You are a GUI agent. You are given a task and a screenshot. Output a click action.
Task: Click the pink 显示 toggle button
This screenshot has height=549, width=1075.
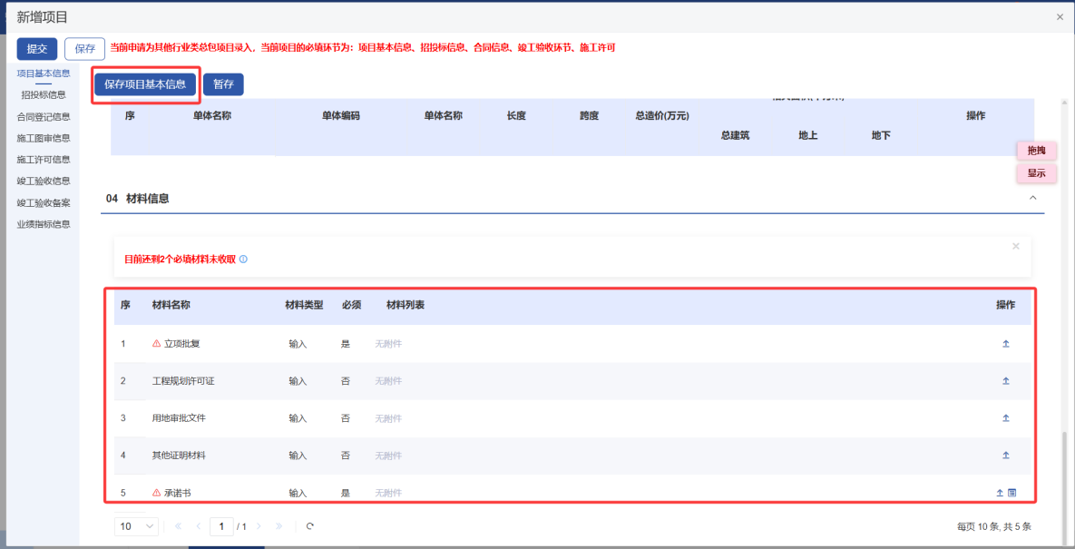pos(1036,172)
